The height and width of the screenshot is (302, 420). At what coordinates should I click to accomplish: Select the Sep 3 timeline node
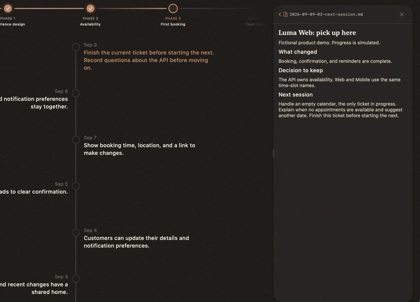click(76, 279)
